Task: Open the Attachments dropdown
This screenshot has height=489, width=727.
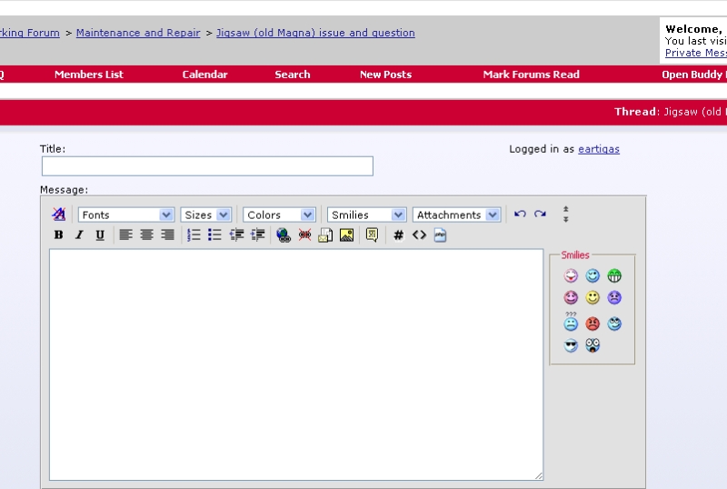Action: tap(457, 215)
